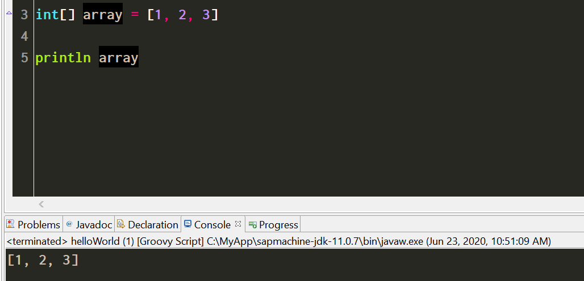The image size is (584, 281).
Task: Click the terminated helloWorld console status line
Action: [278, 241]
